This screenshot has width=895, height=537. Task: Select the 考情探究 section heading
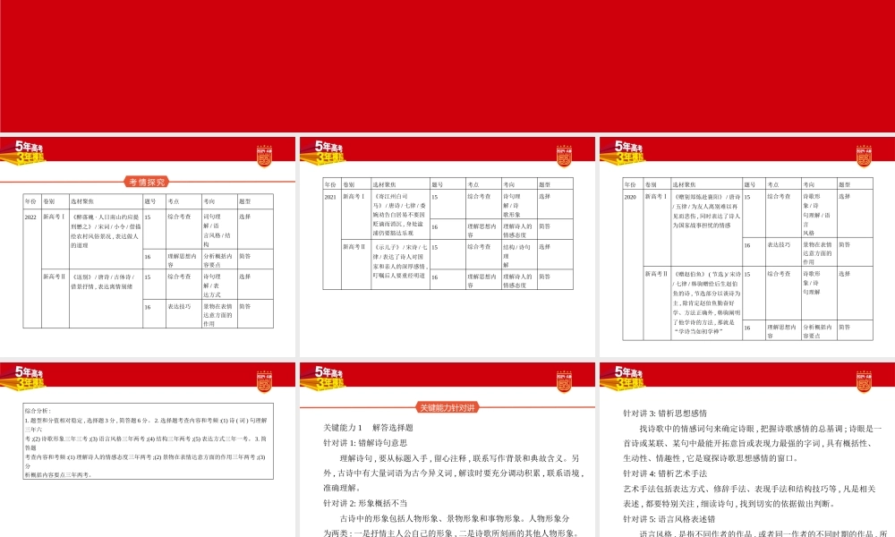[148, 181]
